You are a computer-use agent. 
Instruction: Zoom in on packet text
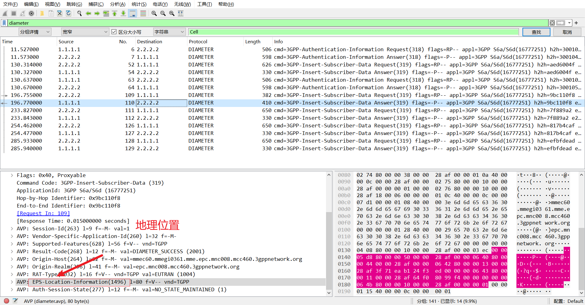154,13
